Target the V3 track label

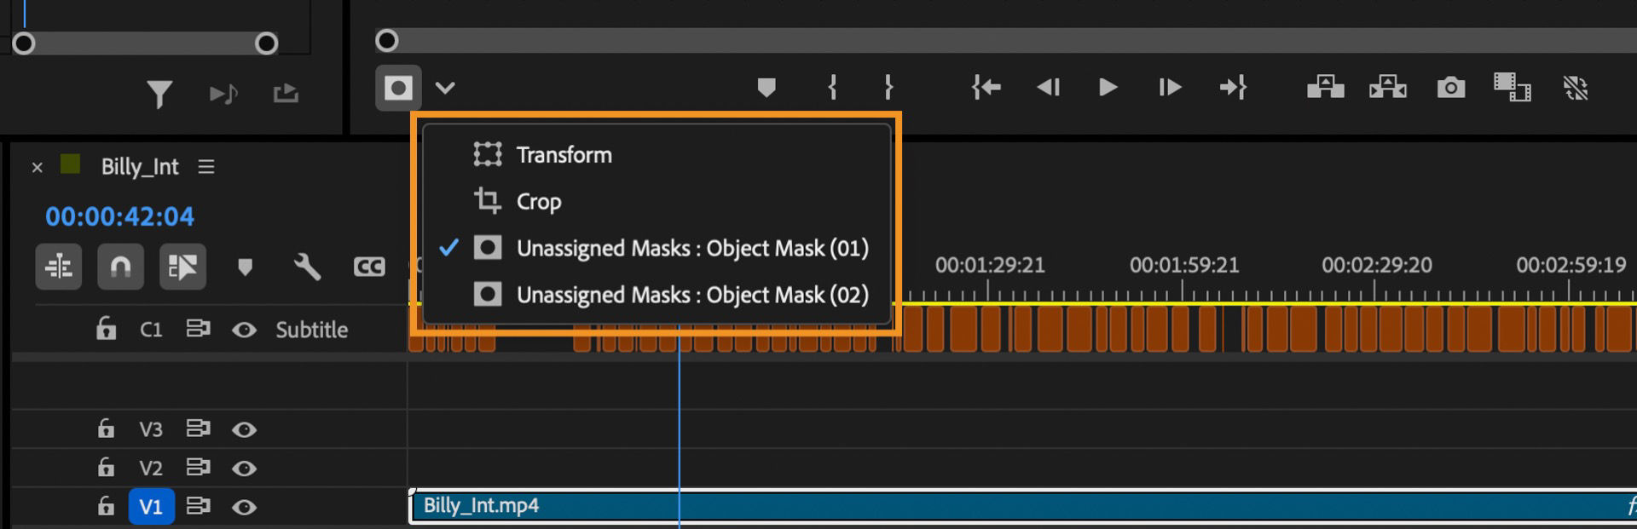point(151,429)
